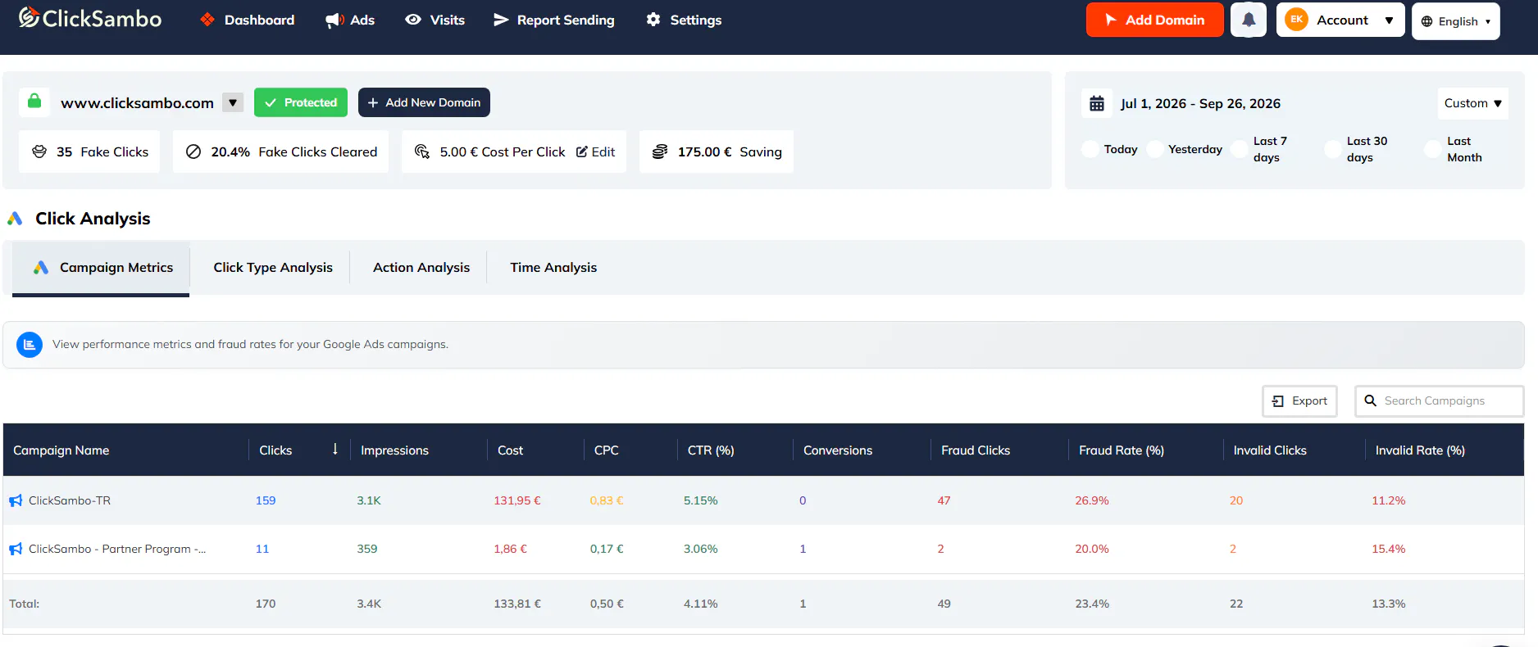Expand the Account dropdown arrow
The height and width of the screenshot is (647, 1538).
(1389, 20)
